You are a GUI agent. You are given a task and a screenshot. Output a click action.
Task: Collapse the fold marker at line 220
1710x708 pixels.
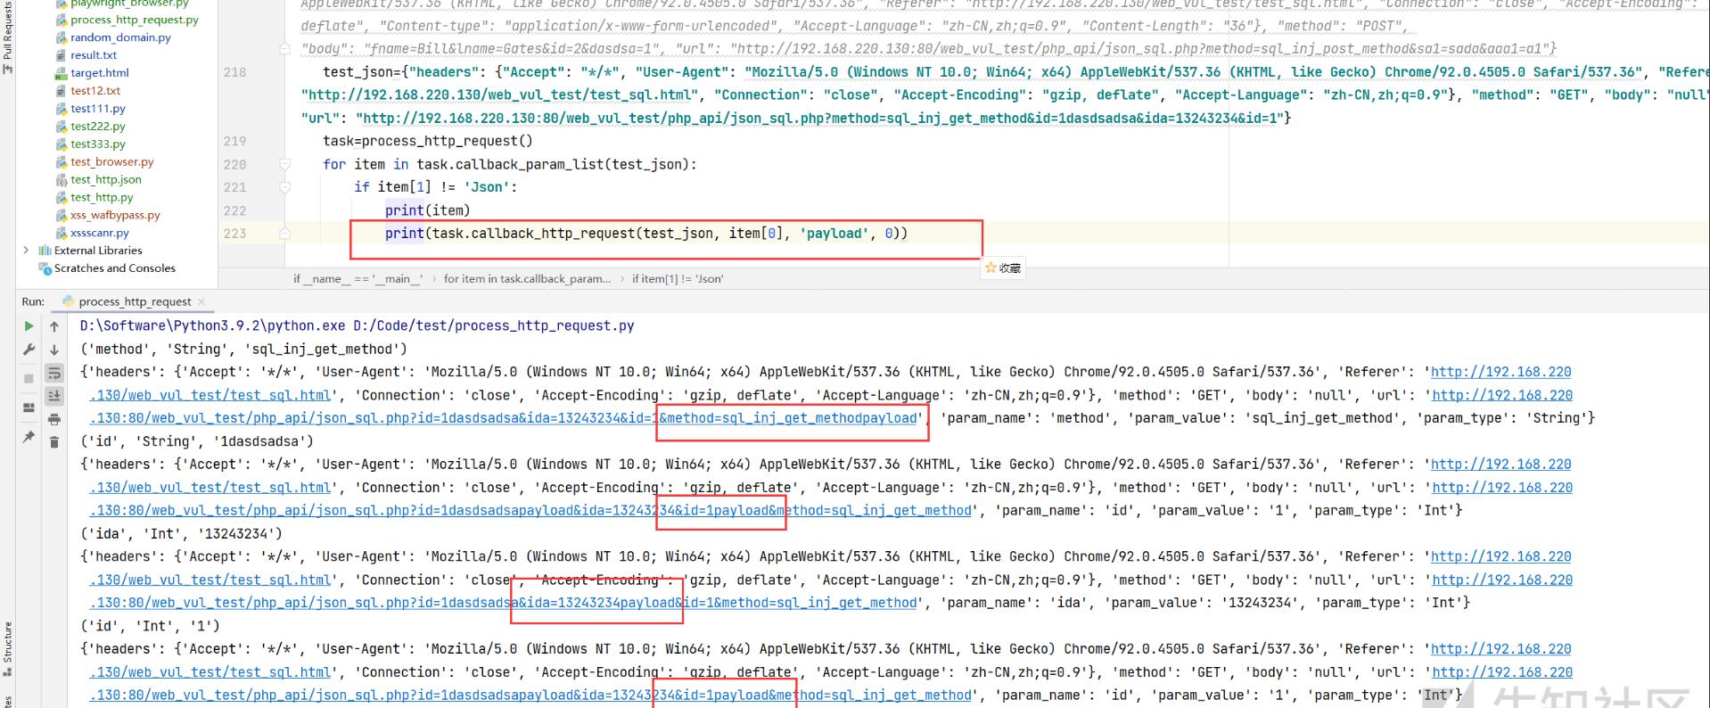point(285,164)
